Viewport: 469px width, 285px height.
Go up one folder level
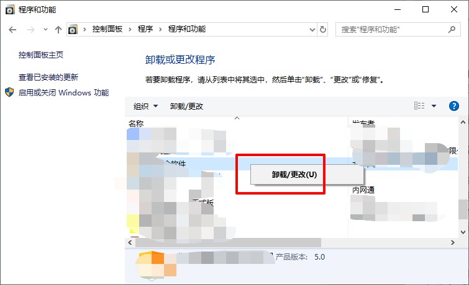click(x=58, y=30)
